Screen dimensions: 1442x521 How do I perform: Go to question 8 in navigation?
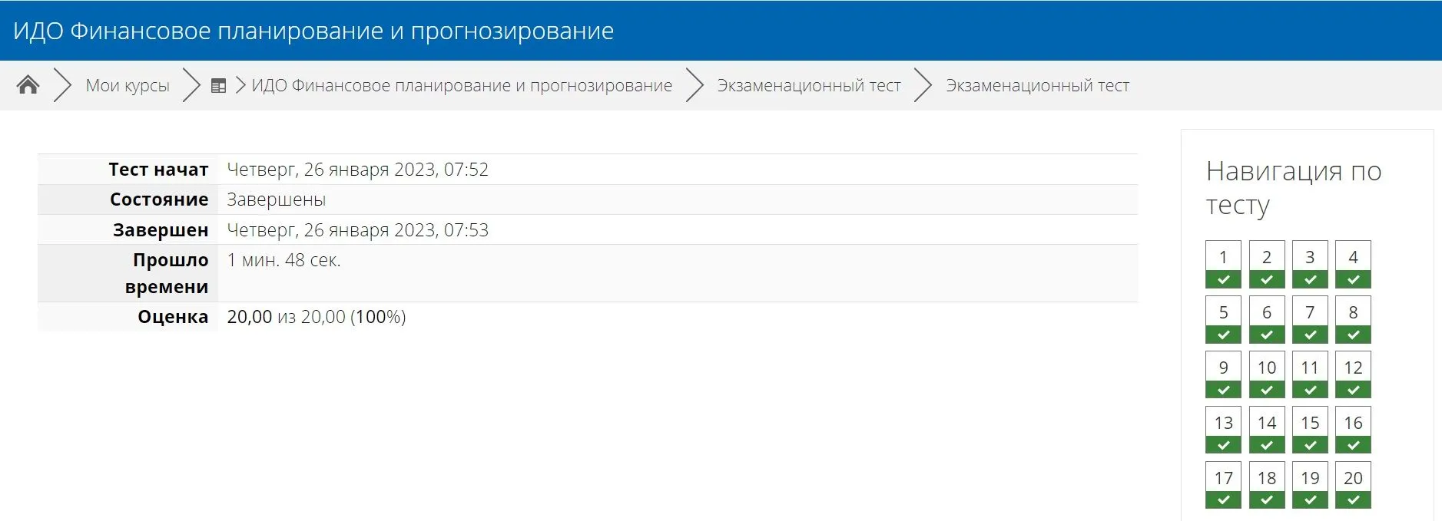(x=1353, y=319)
